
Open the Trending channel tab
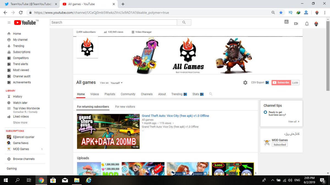coord(179,94)
